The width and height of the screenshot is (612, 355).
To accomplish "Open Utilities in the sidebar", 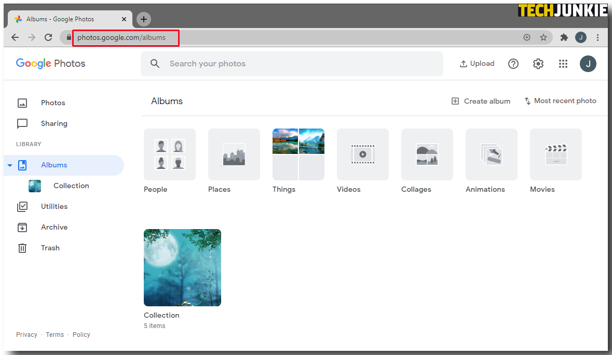I will click(x=54, y=206).
